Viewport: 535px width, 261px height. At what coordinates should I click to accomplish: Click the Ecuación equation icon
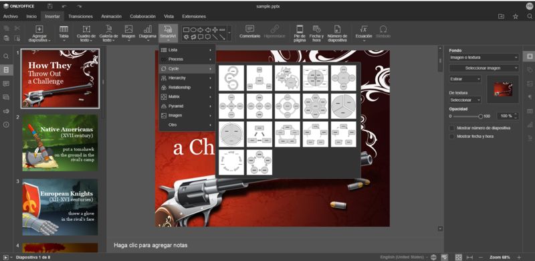[364, 29]
